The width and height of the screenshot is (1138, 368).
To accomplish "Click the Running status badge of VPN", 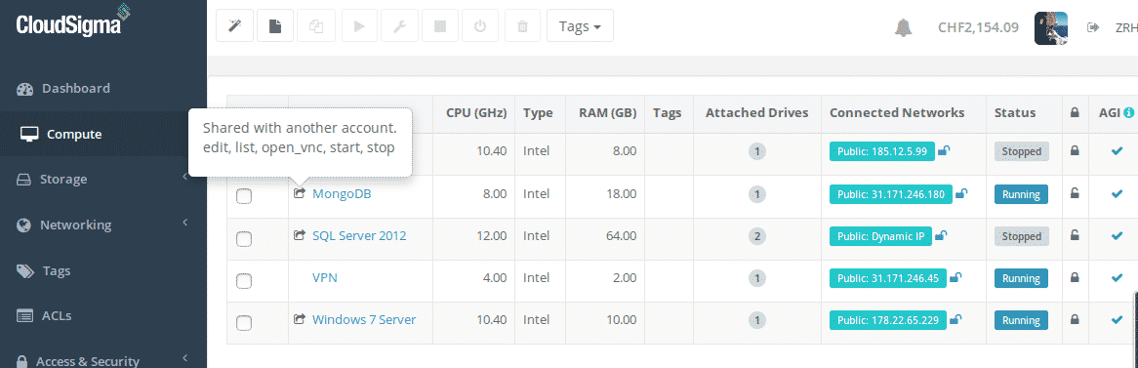I will coord(1021,279).
